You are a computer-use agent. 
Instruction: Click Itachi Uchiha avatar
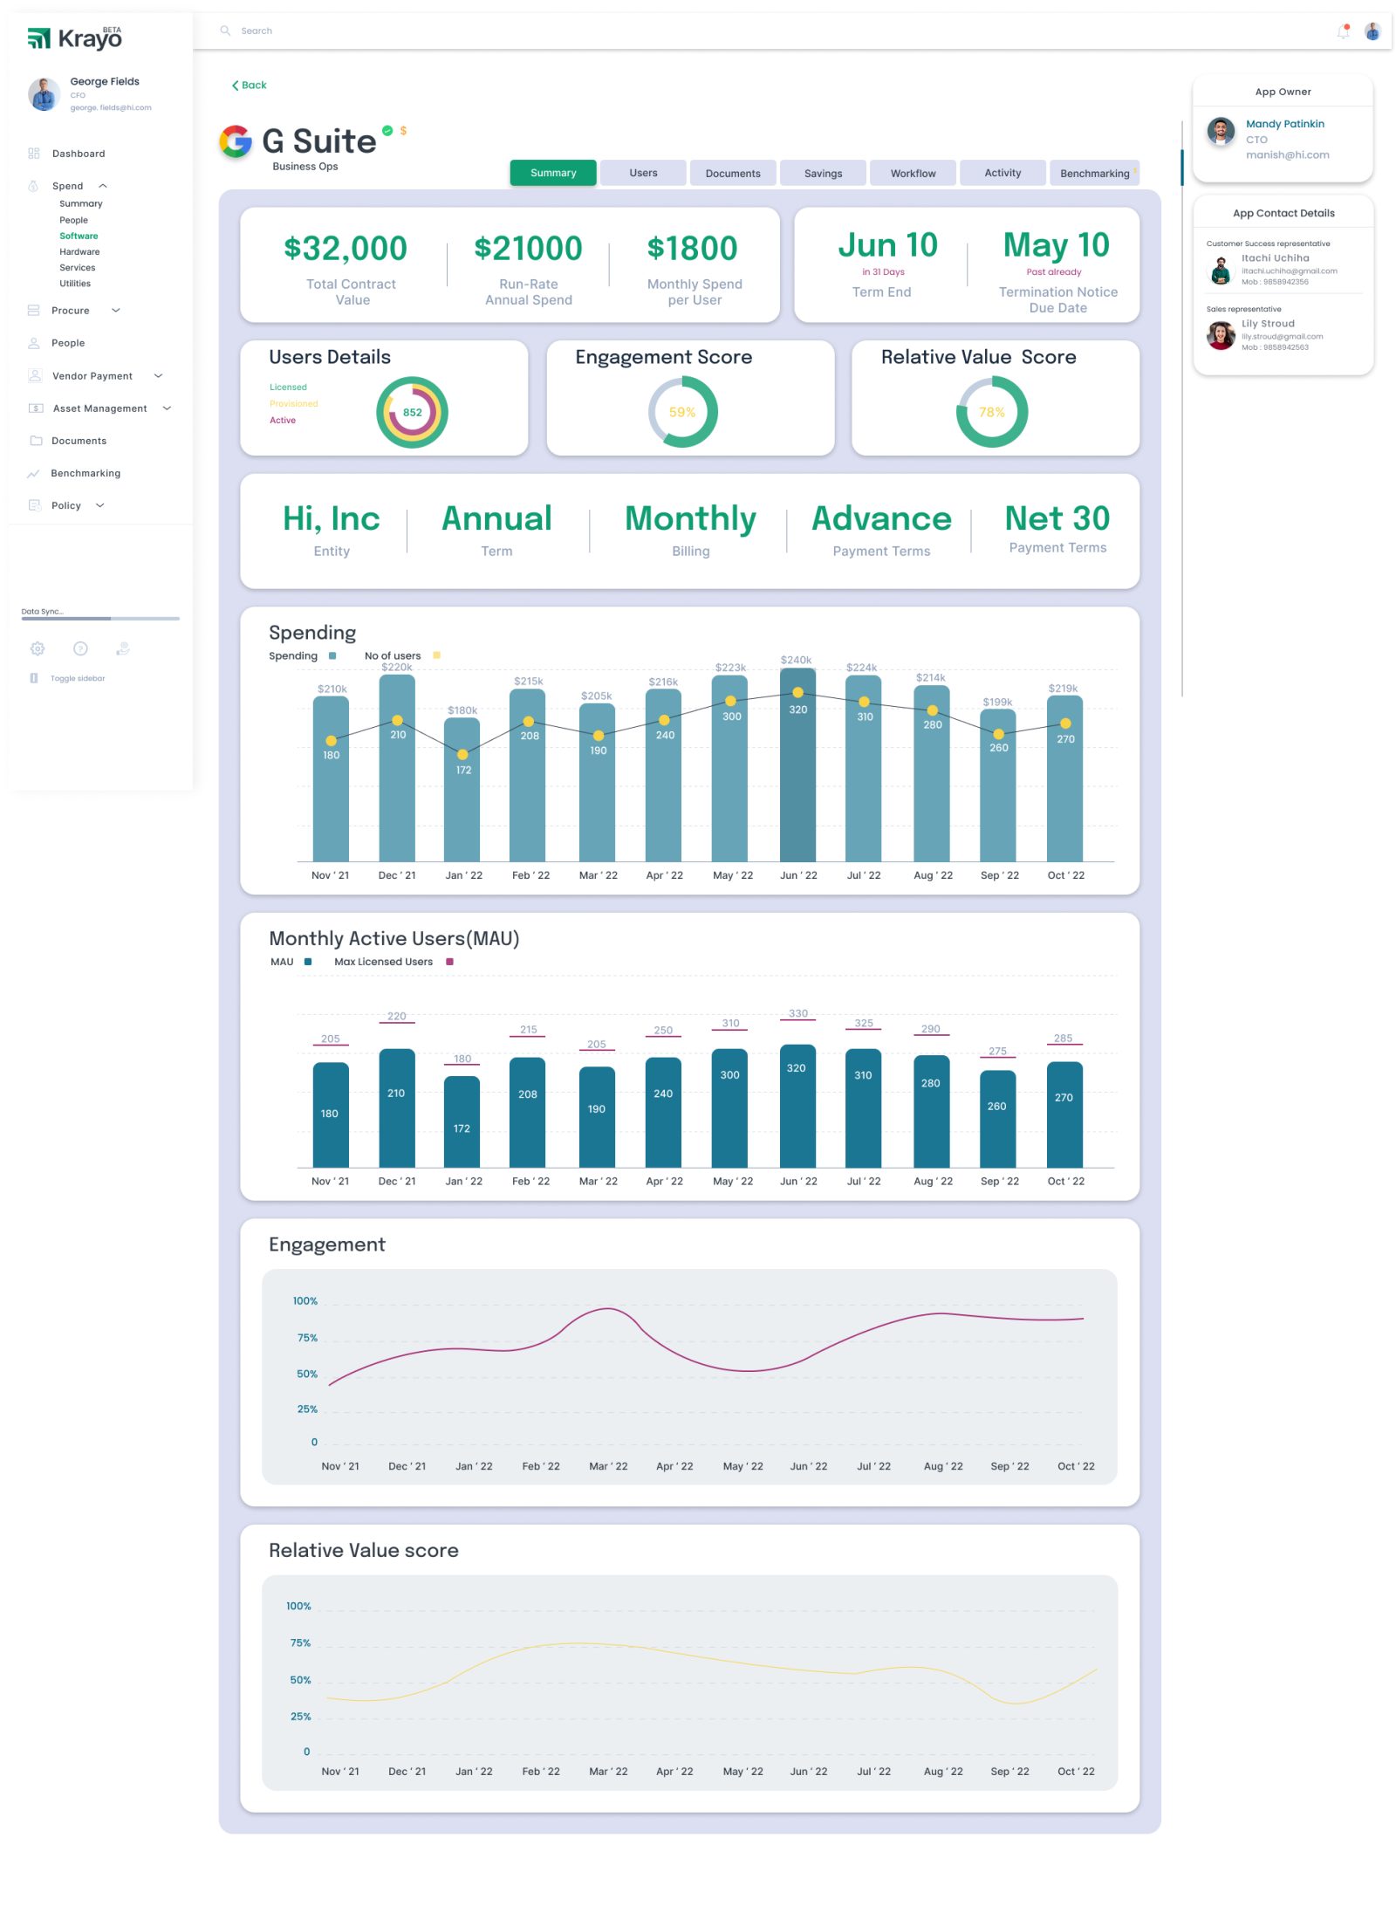point(1221,271)
